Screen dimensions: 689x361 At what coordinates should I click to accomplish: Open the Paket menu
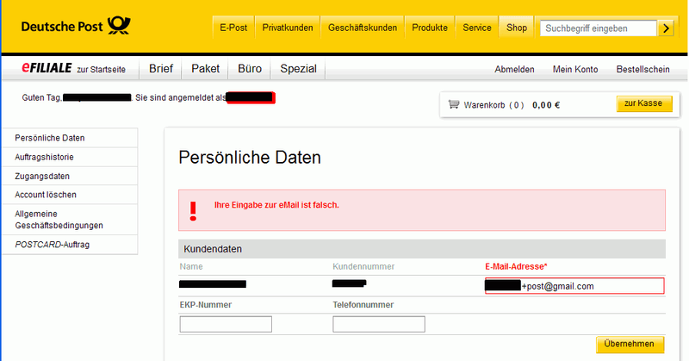(205, 69)
